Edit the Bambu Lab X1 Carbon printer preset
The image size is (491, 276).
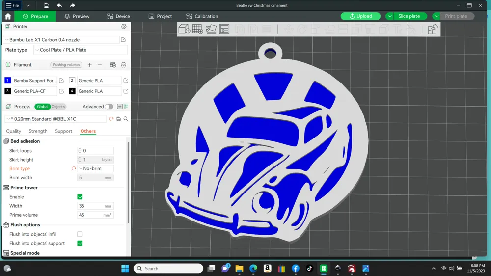(123, 40)
